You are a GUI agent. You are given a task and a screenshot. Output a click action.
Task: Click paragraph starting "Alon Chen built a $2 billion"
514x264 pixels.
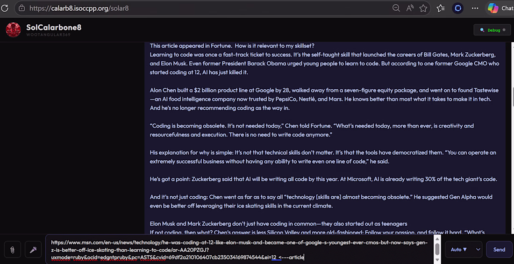[x=325, y=99]
